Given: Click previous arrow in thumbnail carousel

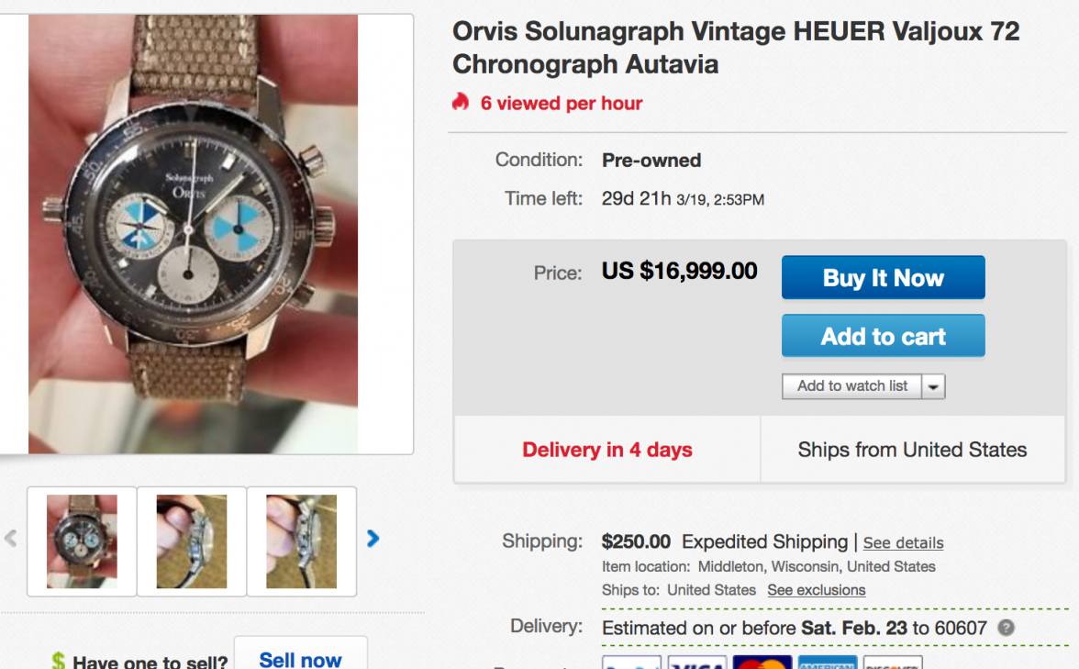Looking at the screenshot, I should click(x=11, y=539).
